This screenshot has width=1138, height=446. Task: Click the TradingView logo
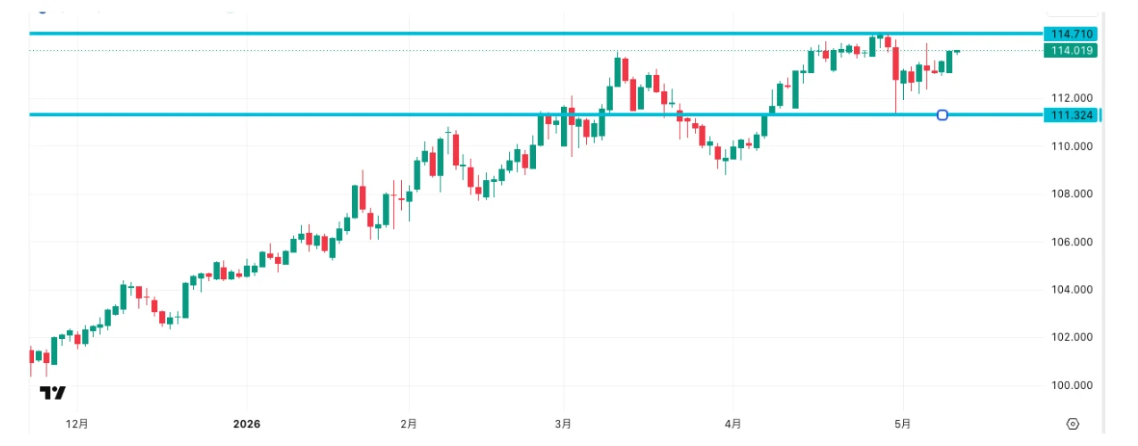coord(53,393)
